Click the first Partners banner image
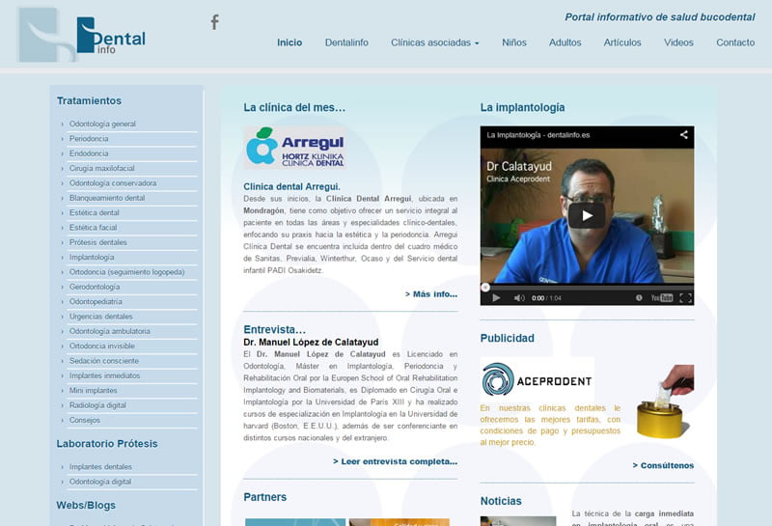The image size is (772, 526). 295,522
